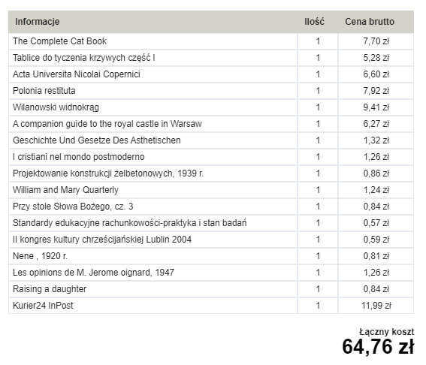
Task: Select William and Mary Quarterly row
Action: click(211, 190)
